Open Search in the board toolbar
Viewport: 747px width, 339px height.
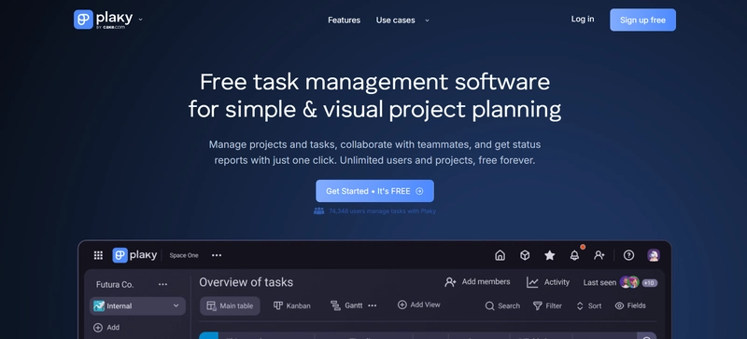coord(502,305)
